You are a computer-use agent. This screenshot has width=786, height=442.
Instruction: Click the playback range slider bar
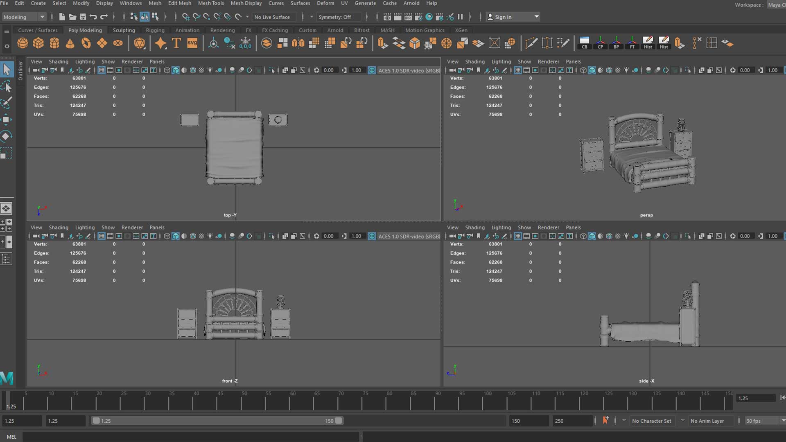[217, 421]
